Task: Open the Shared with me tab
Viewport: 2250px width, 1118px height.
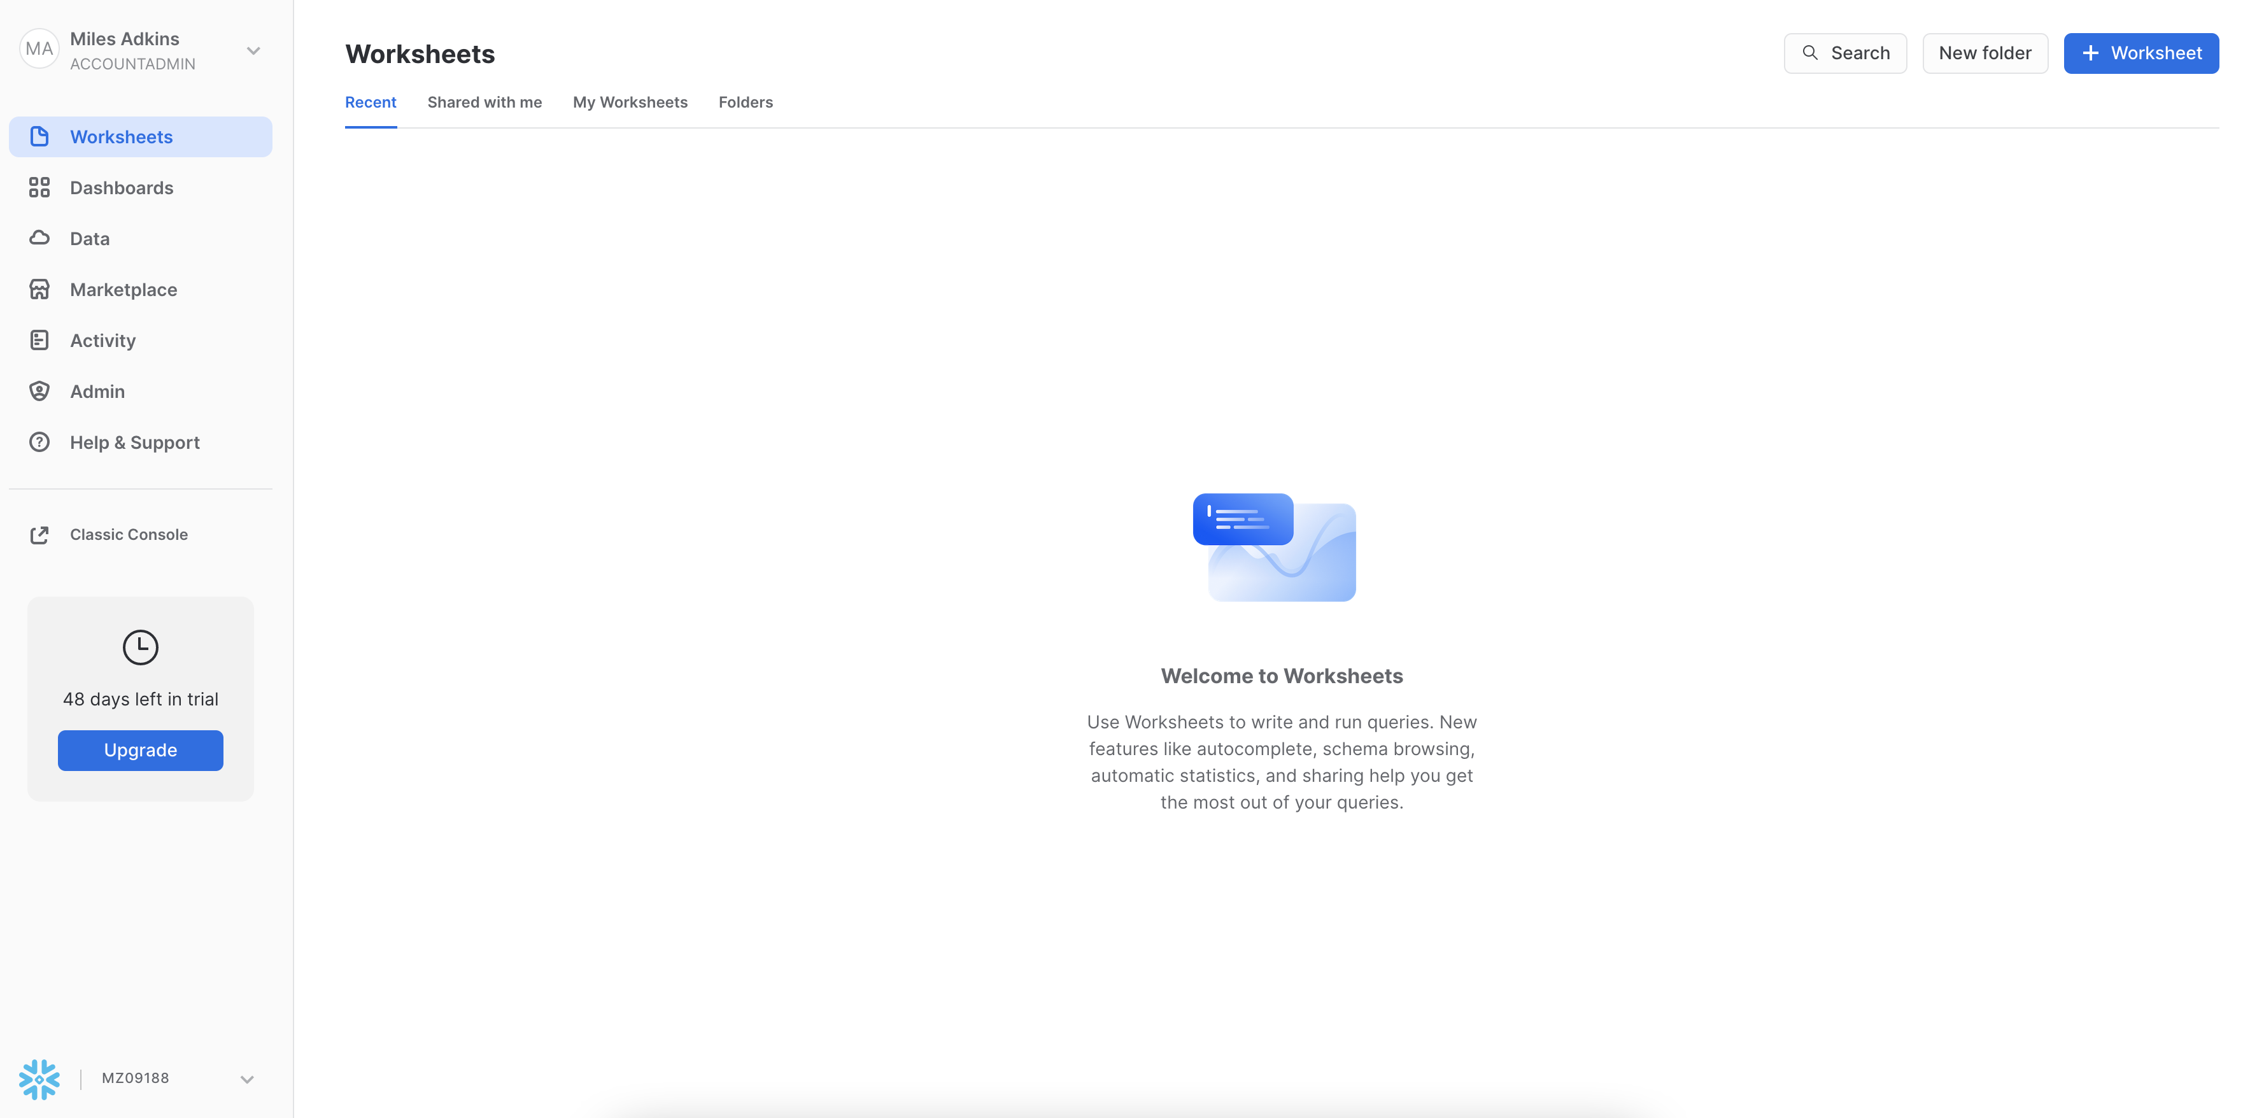Action: [x=485, y=103]
